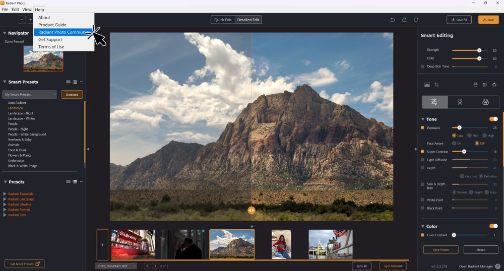504x271 pixels.
Task: Click the reset circular arrow in top toolbar
Action: click(x=416, y=20)
